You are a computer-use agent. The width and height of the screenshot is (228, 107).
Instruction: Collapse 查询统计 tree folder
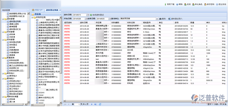click(x=3, y=79)
